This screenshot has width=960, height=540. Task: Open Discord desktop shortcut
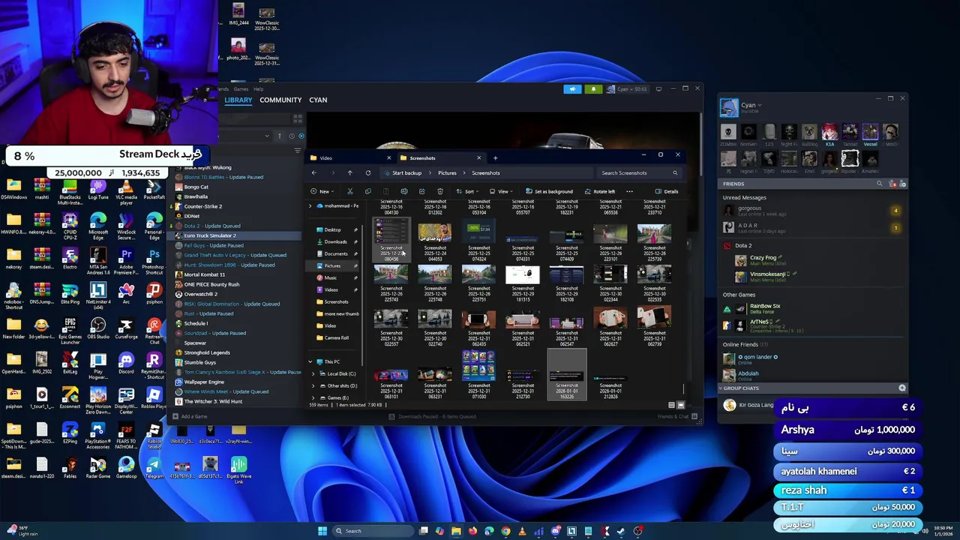pos(126,365)
